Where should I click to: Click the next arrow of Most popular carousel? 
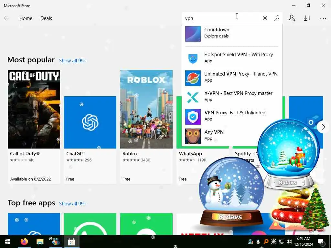pos(323,127)
